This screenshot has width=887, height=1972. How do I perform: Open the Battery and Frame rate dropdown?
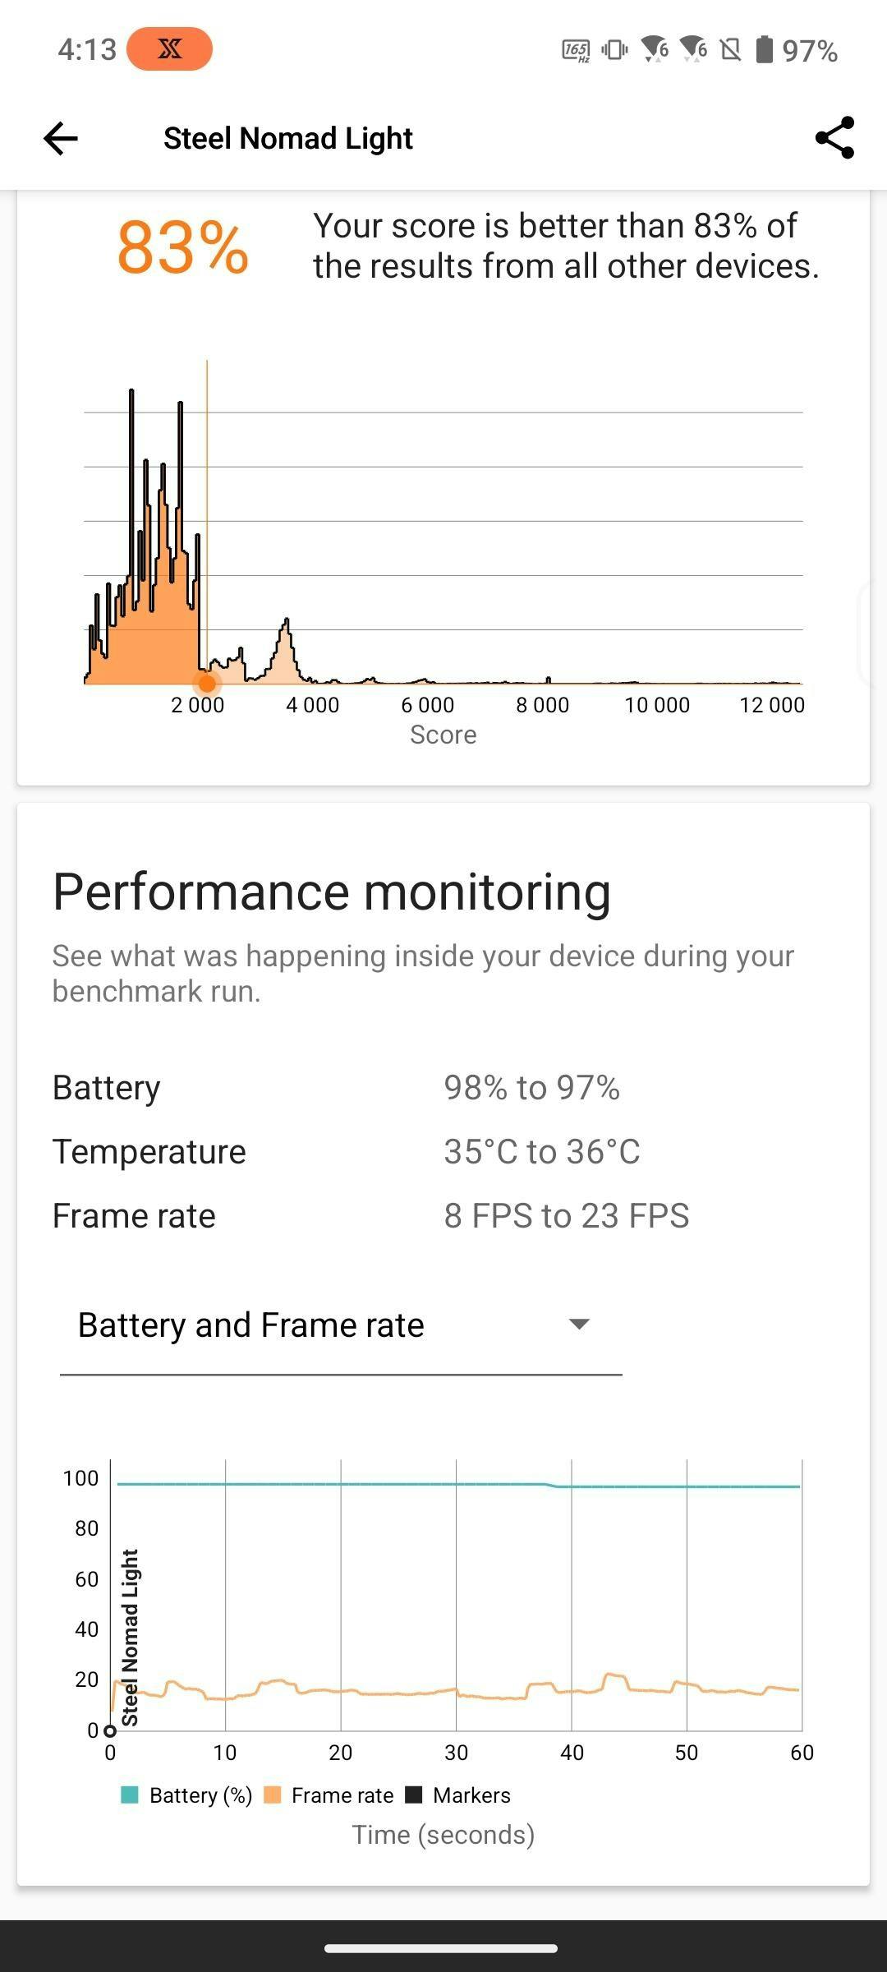(341, 1325)
